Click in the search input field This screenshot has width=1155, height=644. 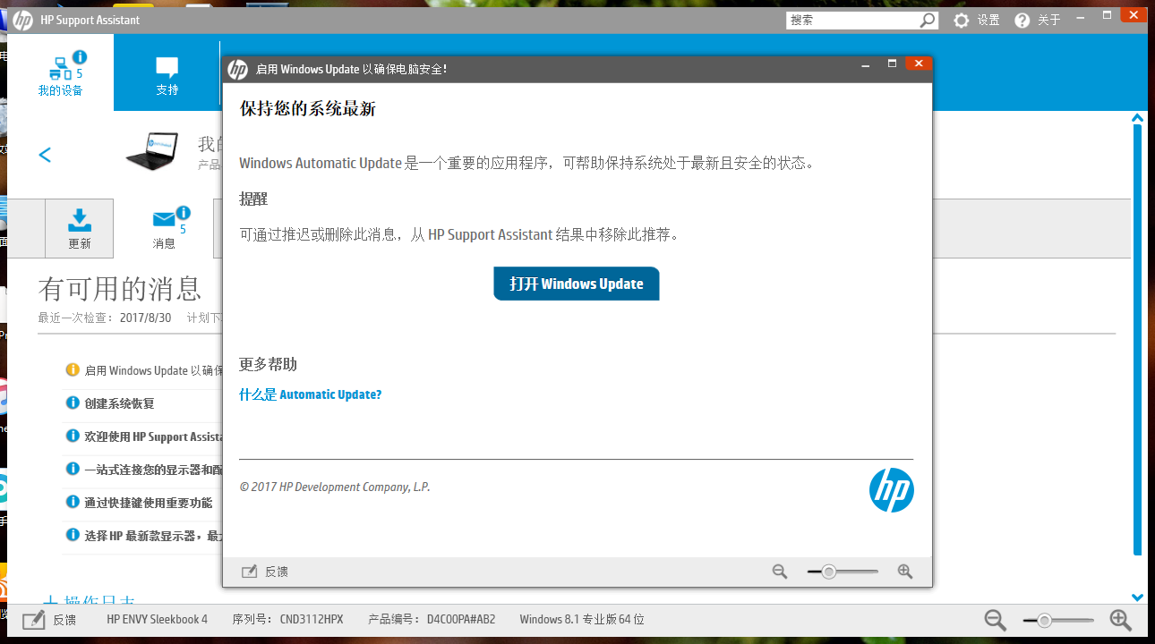[x=852, y=20]
